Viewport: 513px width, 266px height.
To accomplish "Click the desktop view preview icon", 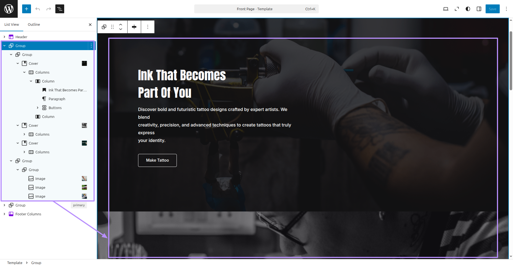I will [446, 9].
